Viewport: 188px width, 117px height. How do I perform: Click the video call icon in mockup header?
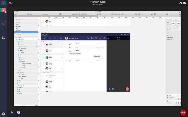pos(100,38)
